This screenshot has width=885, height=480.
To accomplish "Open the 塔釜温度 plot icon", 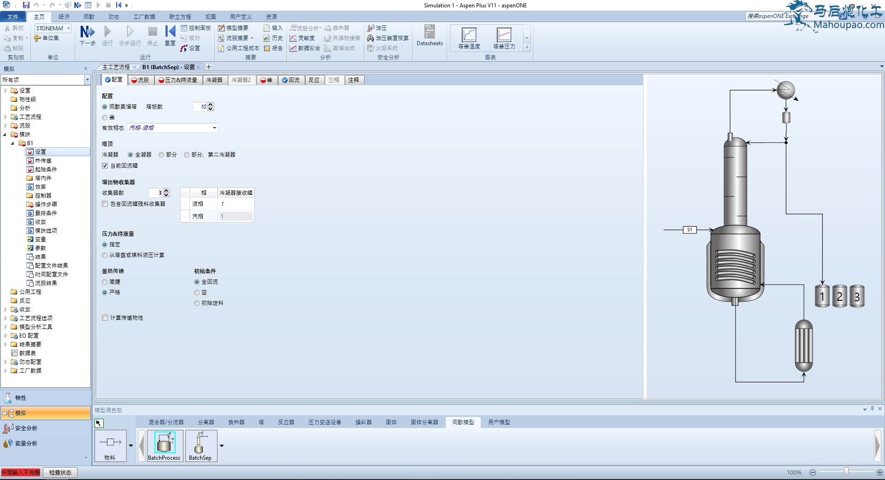I will click(469, 38).
